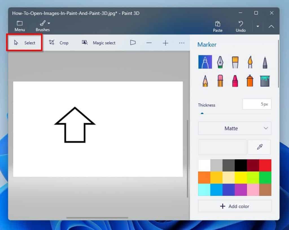Click the arrow drawing on canvas
Image resolution: width=289 pixels, height=230 pixels.
tap(75, 125)
